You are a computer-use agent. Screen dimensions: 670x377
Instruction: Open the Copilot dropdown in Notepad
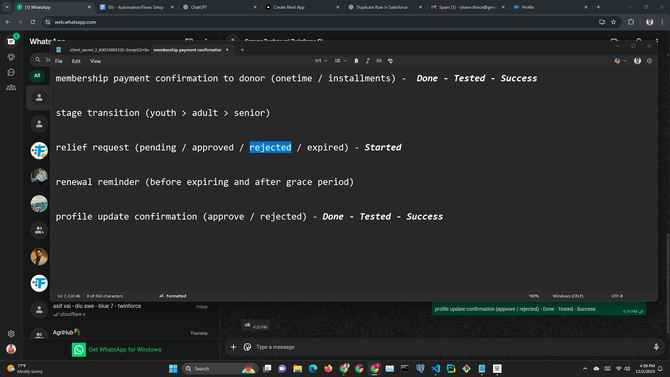click(x=625, y=61)
